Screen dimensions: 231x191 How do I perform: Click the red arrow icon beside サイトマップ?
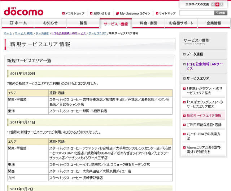(157, 13)
